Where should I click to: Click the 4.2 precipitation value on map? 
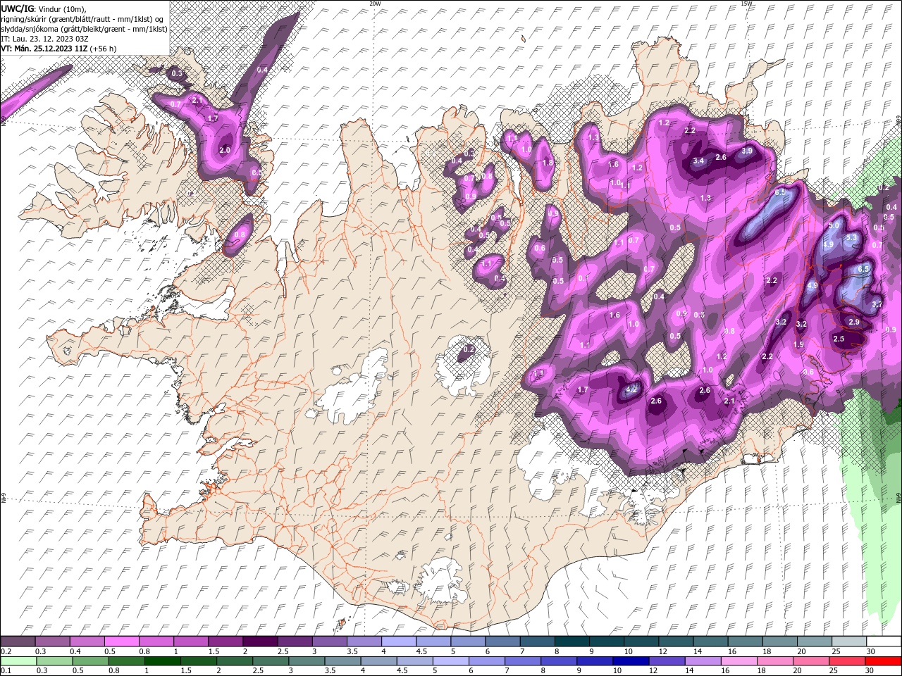[631, 389]
